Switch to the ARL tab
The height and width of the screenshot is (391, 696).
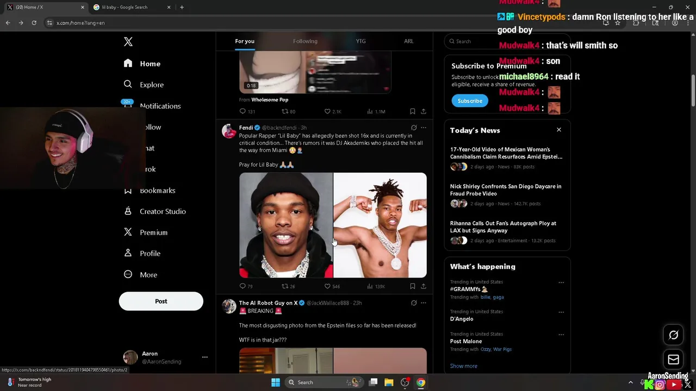pos(408,41)
